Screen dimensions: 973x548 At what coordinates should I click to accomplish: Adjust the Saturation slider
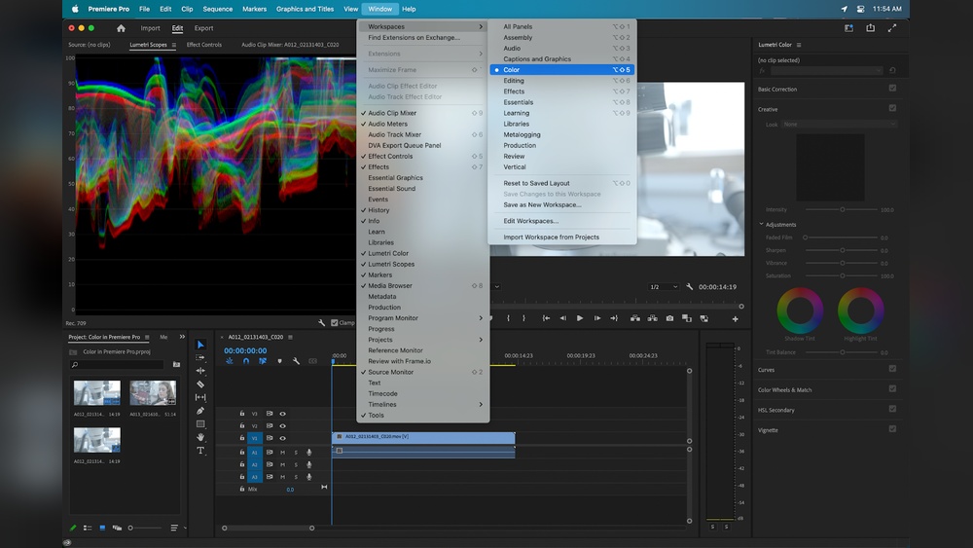(842, 275)
